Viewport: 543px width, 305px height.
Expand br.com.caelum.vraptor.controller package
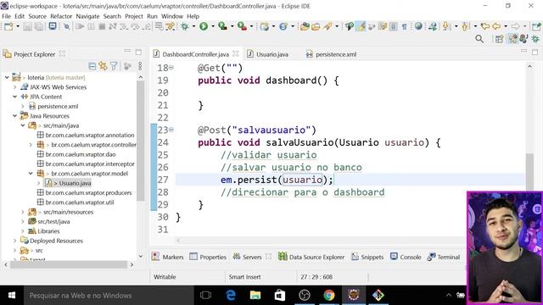click(x=31, y=145)
